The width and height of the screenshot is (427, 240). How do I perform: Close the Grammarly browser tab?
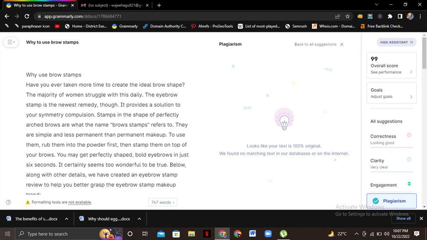click(x=72, y=5)
